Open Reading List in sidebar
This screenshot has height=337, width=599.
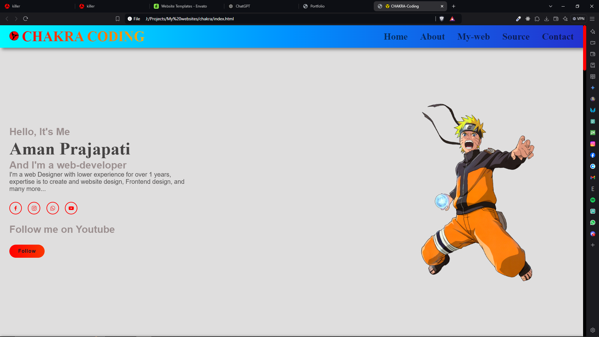point(593,76)
